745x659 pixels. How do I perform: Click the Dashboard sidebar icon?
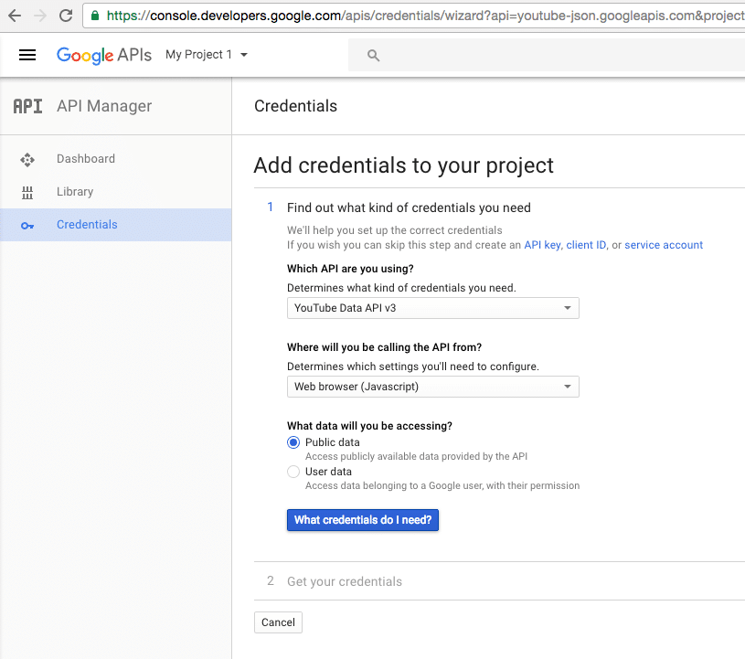click(x=27, y=160)
